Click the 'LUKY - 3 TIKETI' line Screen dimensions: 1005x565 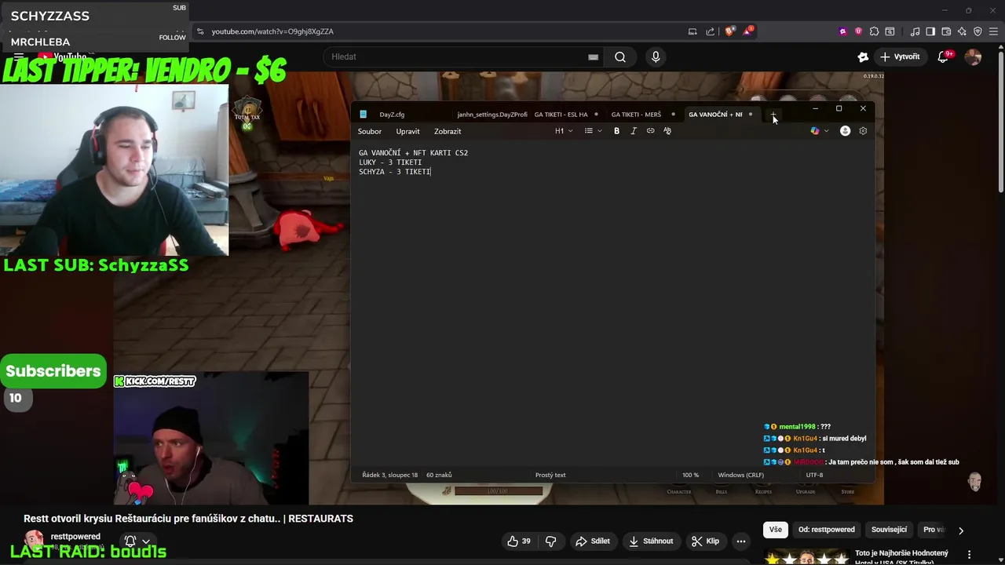(390, 162)
